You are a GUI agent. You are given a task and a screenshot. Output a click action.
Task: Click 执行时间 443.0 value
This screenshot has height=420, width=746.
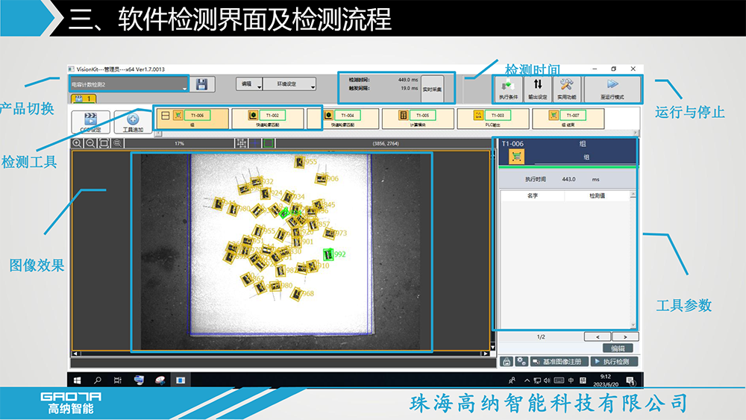[568, 179]
